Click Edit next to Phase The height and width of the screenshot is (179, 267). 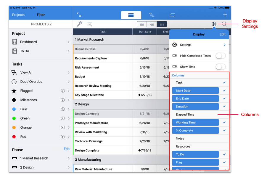tap(67, 149)
